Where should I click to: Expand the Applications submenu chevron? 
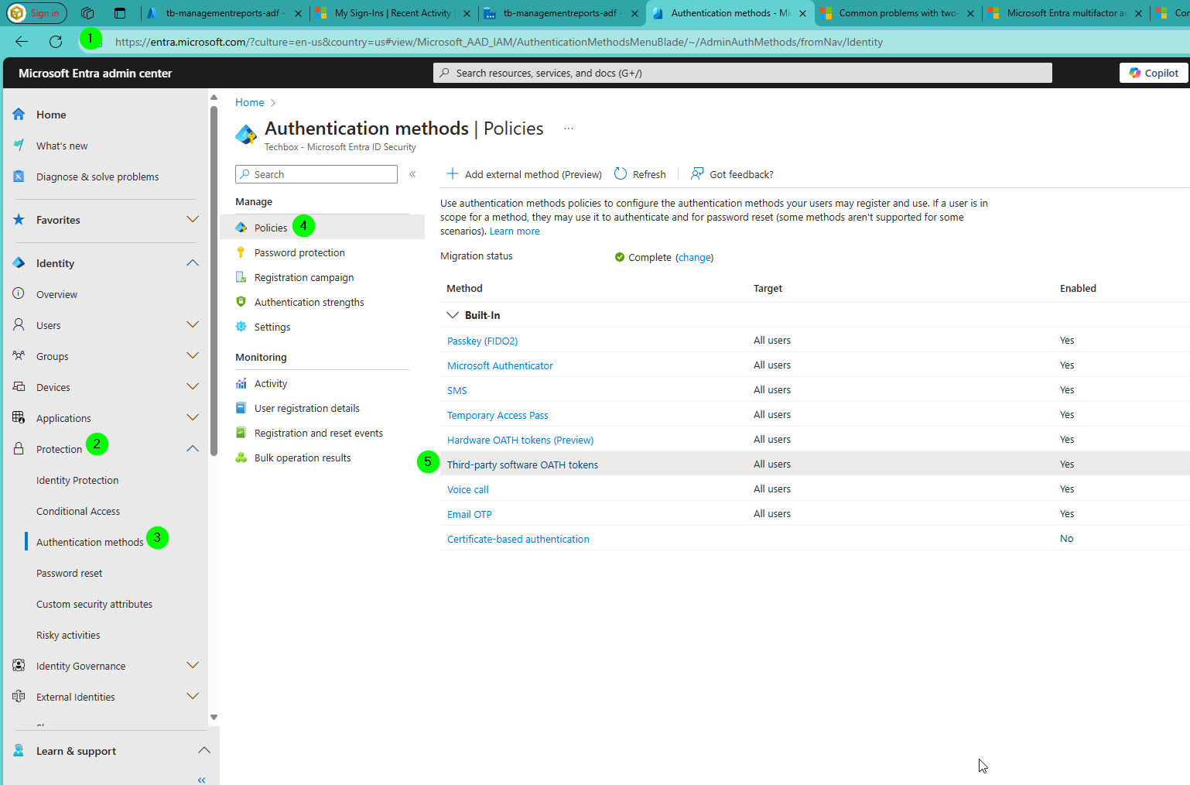click(193, 418)
